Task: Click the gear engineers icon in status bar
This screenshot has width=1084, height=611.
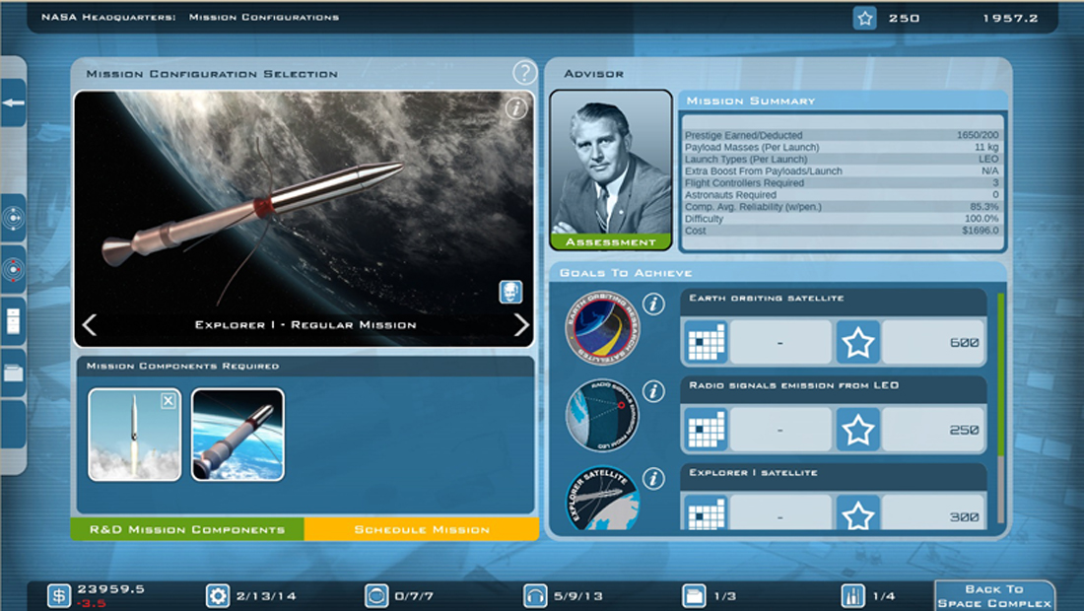Action: 217,595
